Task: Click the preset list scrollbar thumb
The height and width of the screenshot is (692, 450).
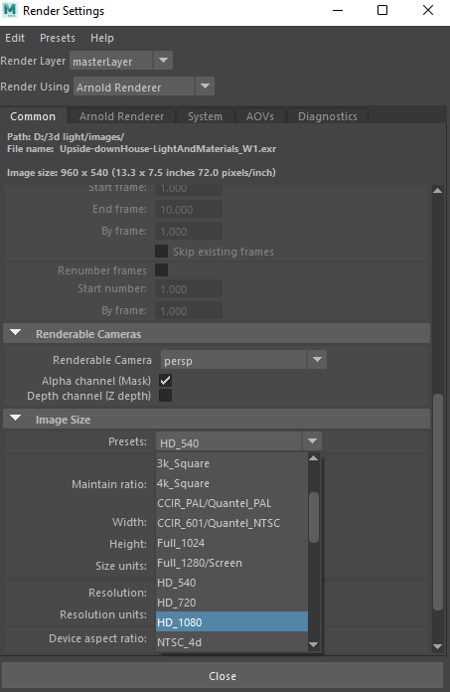Action: [x=313, y=517]
